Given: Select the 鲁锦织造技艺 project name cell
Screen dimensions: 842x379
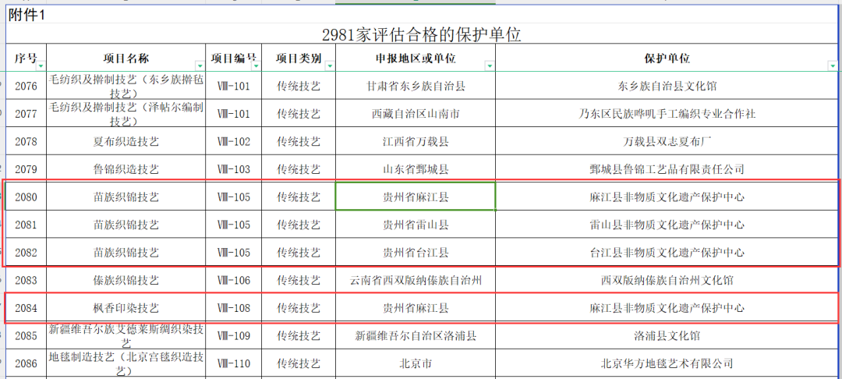Looking at the screenshot, I should 126,168.
